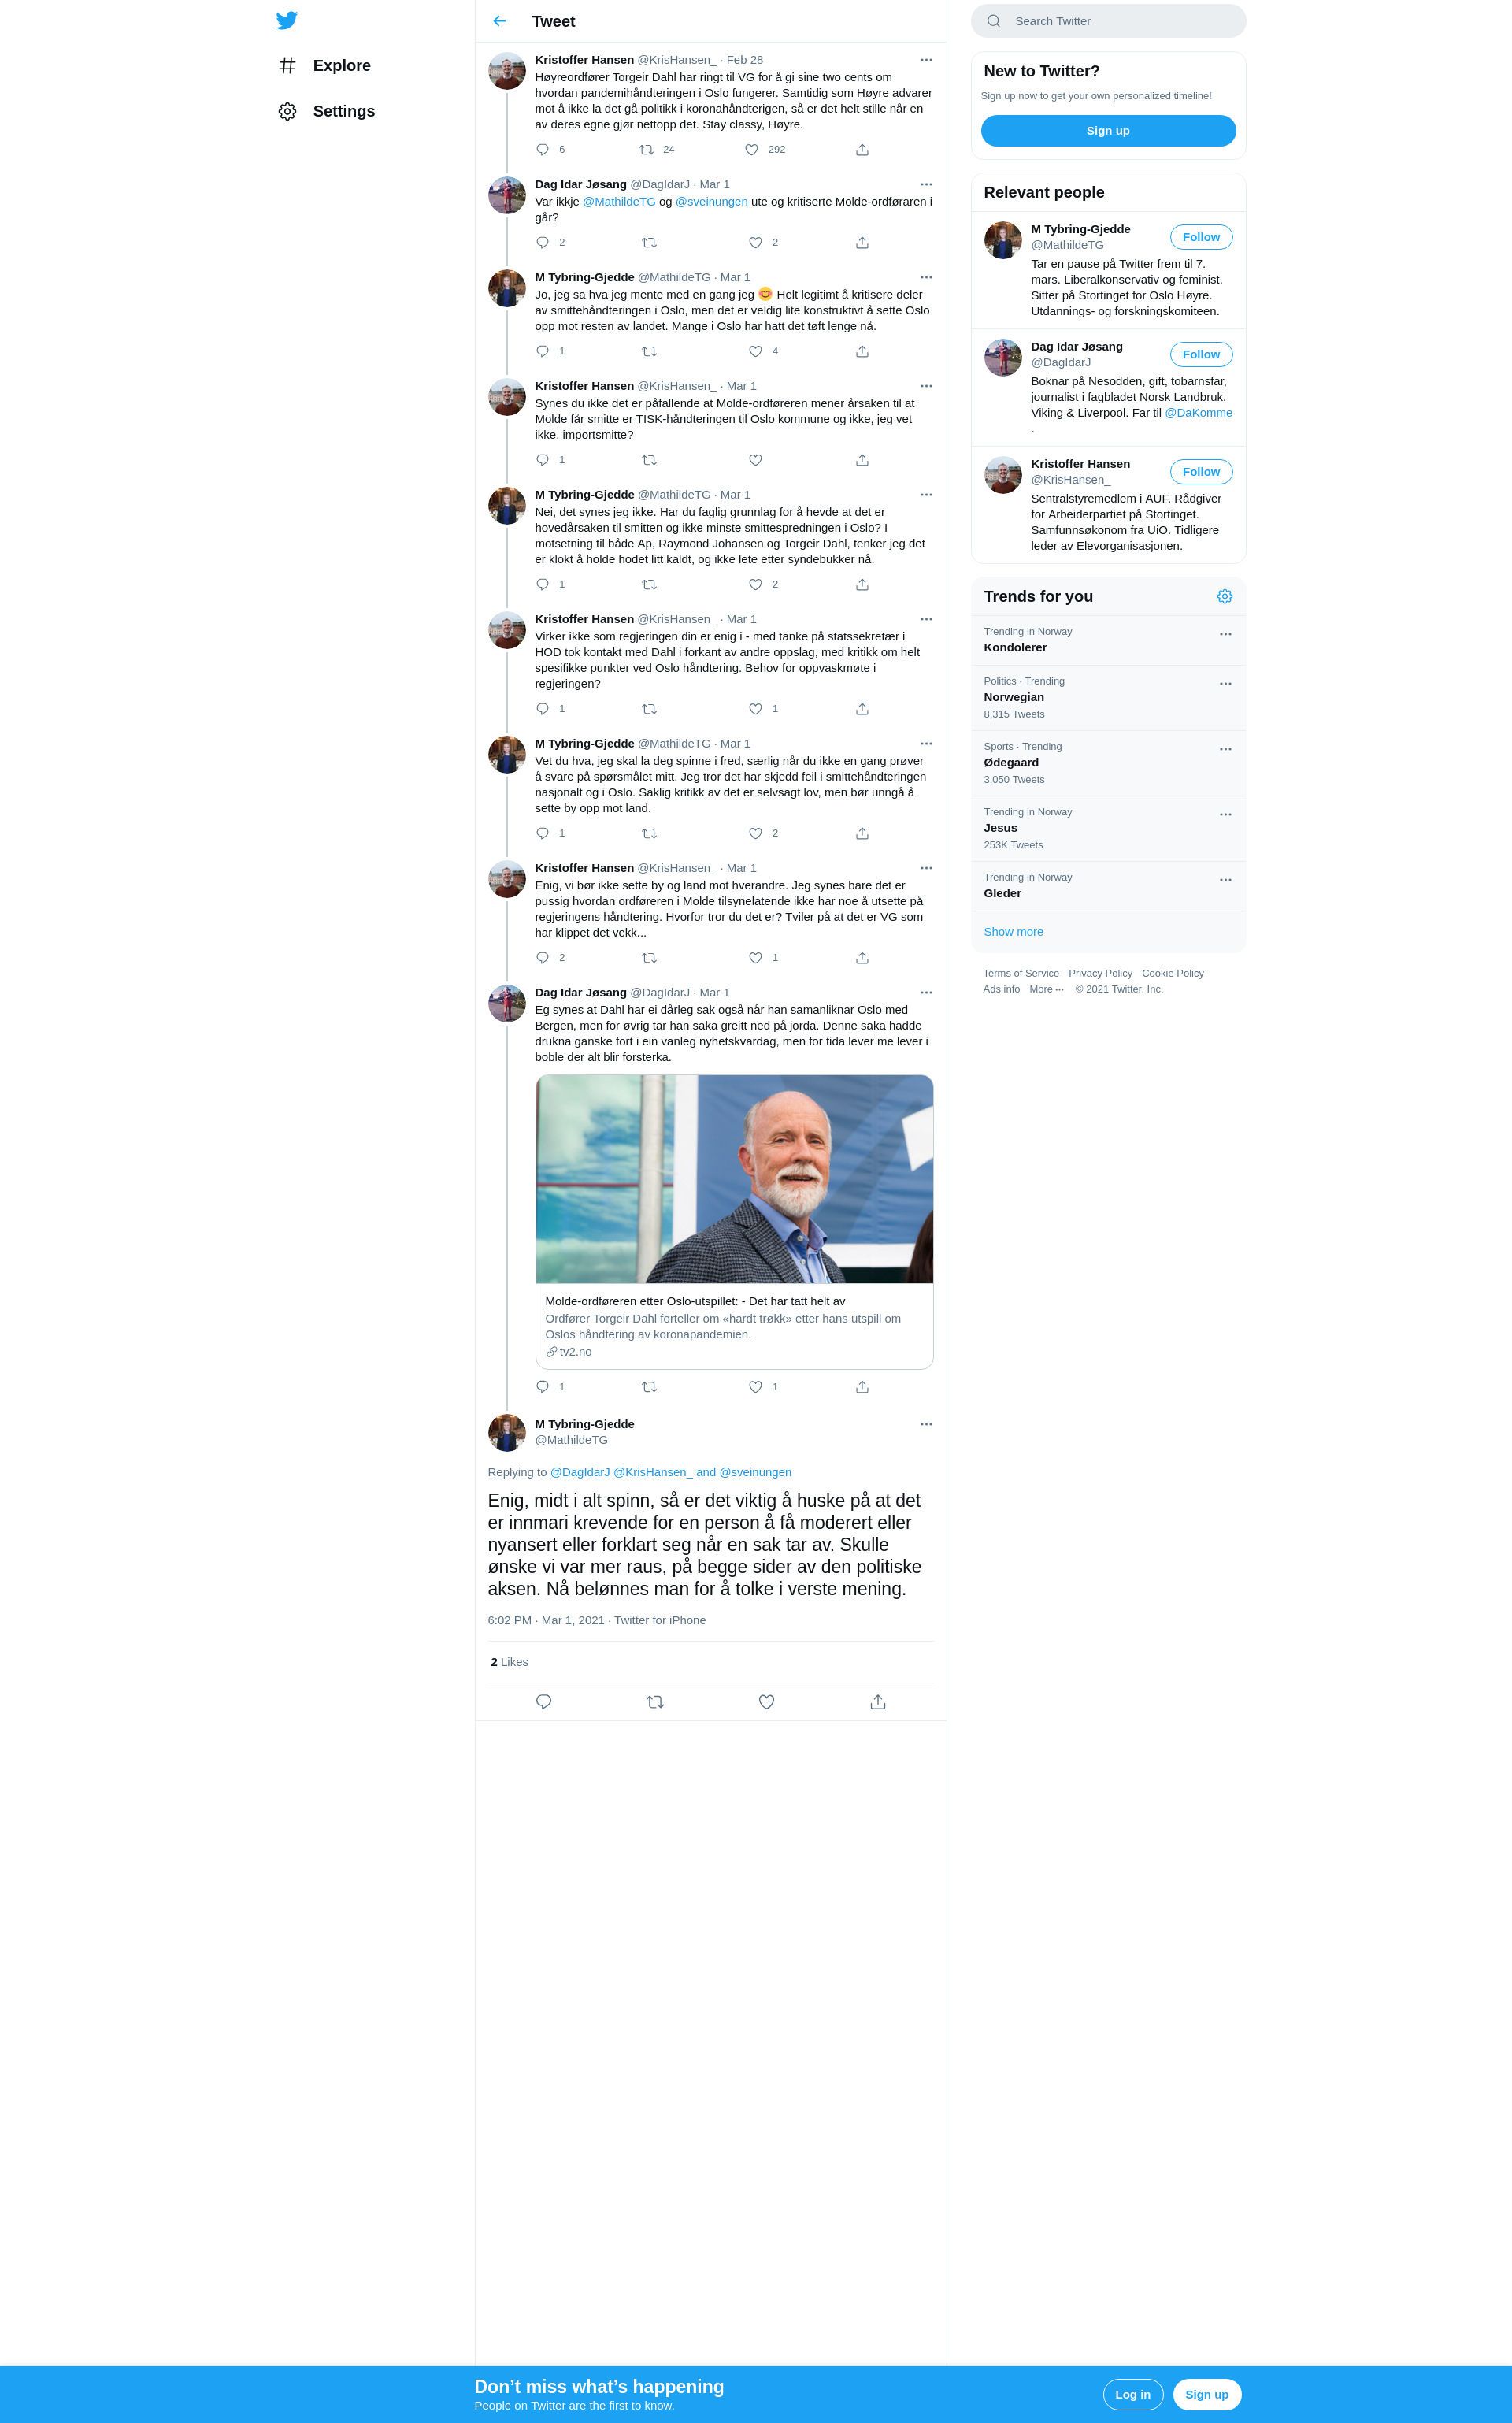
Task: Follow M Tybring-Gjedde
Action: point(1201,237)
